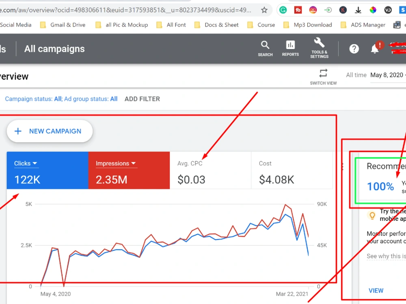
Task: Click the black round VD extension icon
Action: tap(388, 10)
